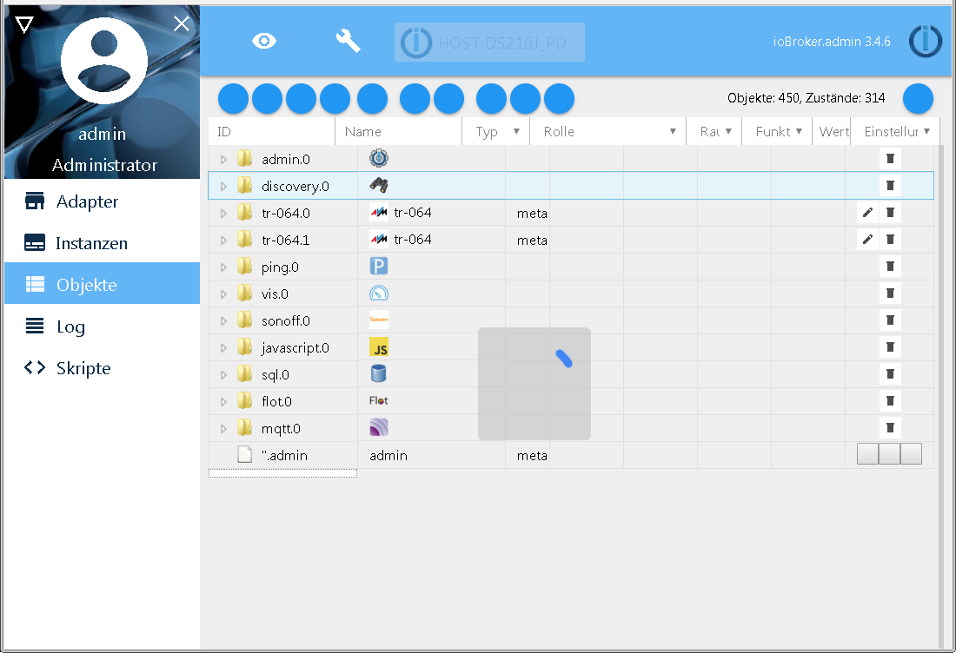This screenshot has width=956, height=653.
Task: Open the wrench settings icon in header
Action: (349, 42)
